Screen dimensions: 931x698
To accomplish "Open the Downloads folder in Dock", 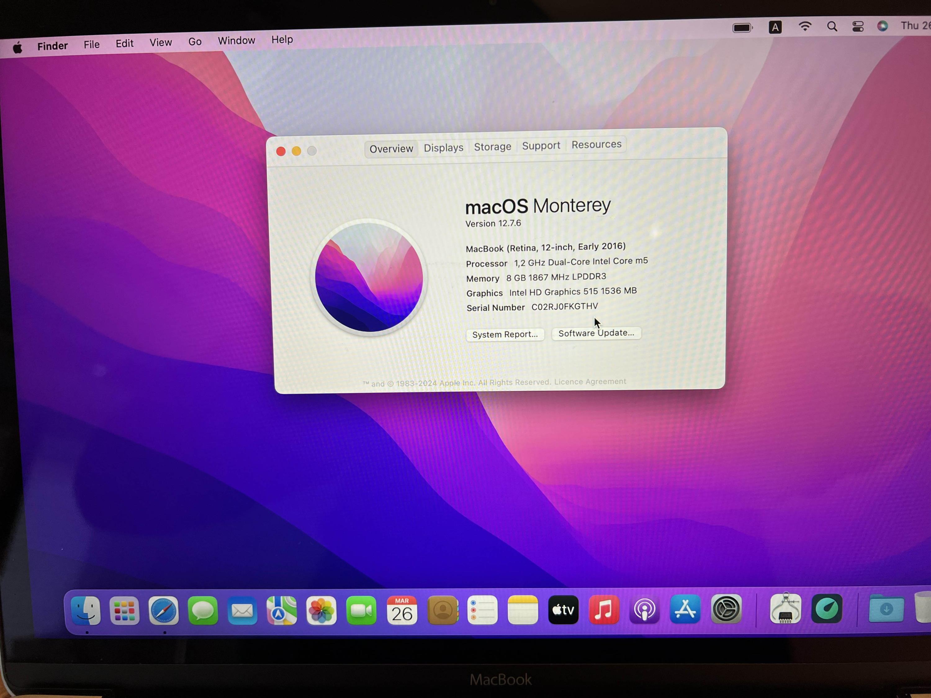I will pos(886,608).
